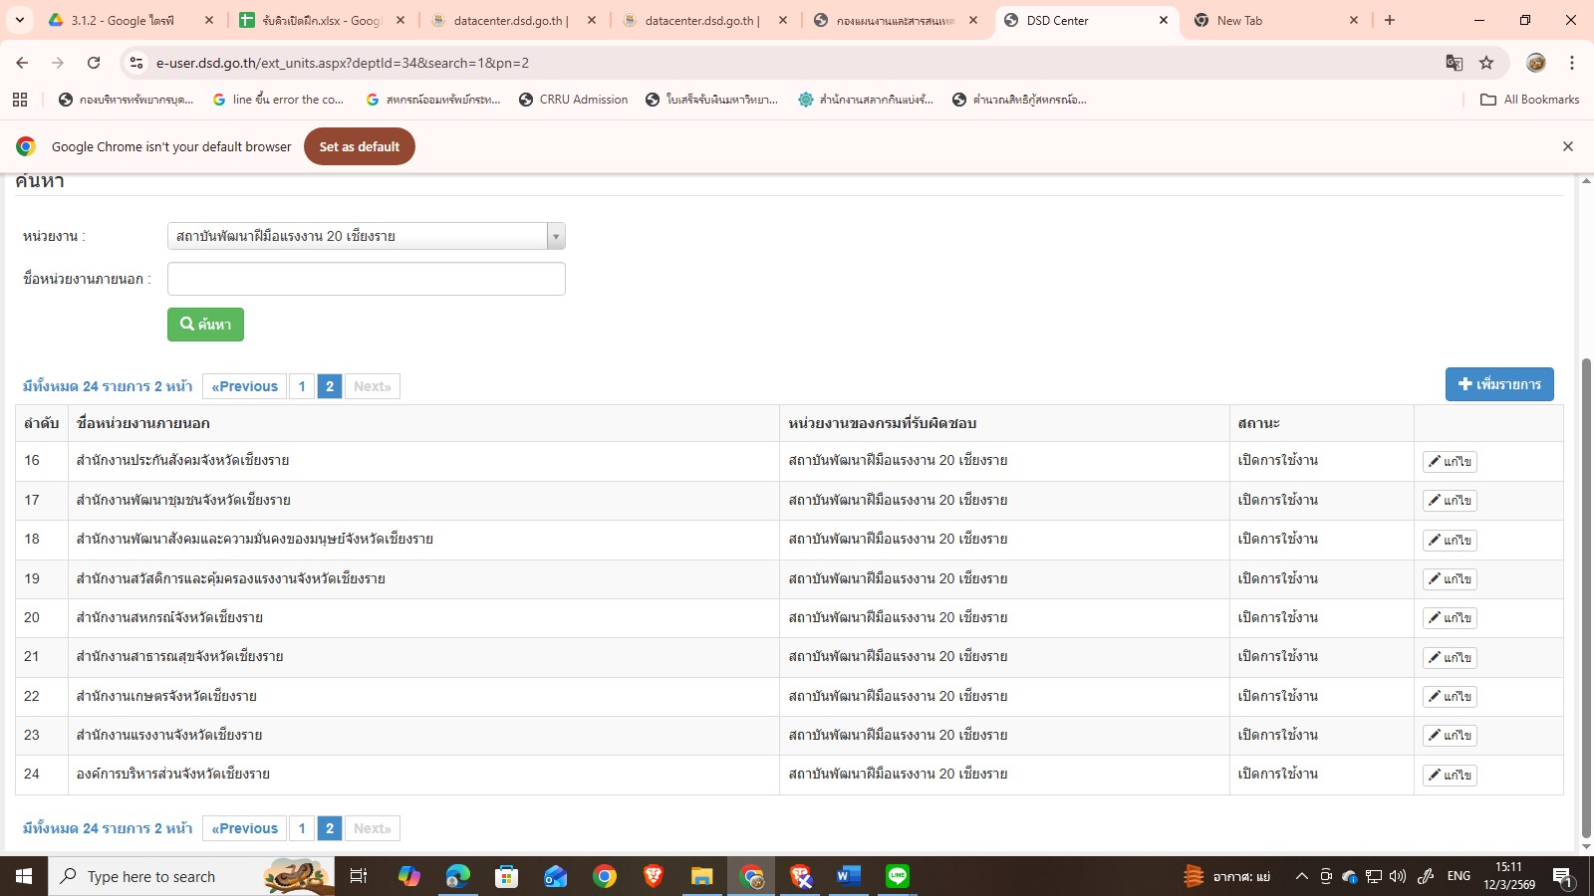
Task: Open the หน่วยงาน department dropdown
Action: click(x=366, y=236)
